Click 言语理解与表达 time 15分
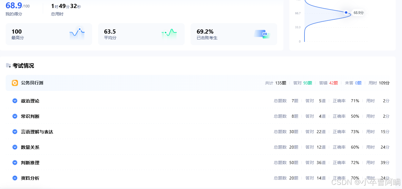The width and height of the screenshot is (402, 189). [x=385, y=132]
